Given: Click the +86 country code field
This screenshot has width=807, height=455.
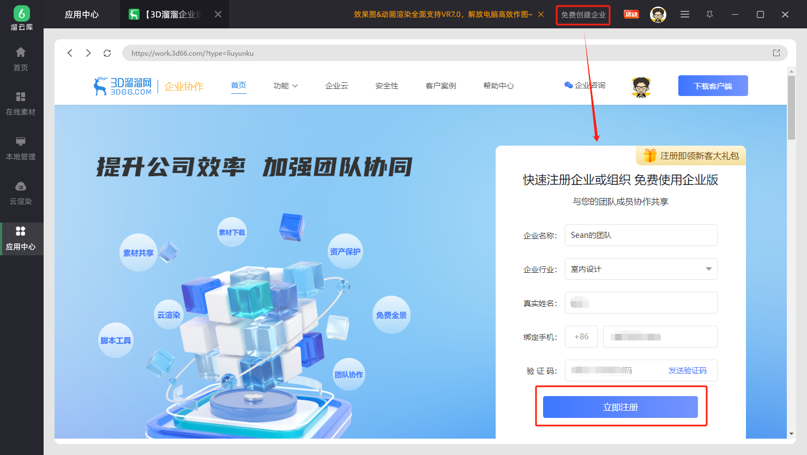Looking at the screenshot, I should (x=581, y=337).
